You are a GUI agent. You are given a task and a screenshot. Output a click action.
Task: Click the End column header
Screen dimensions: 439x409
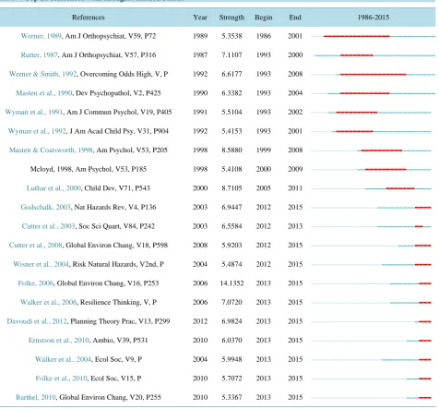(x=295, y=18)
